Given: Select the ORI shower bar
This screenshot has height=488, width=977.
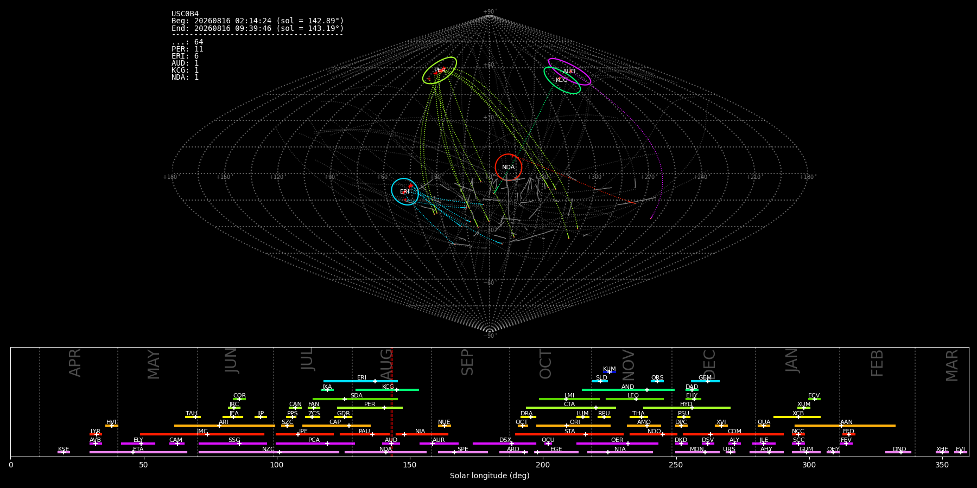Looking at the screenshot, I should [x=573, y=426].
